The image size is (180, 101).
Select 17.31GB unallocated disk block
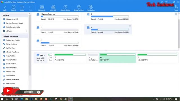[x=93, y=58]
